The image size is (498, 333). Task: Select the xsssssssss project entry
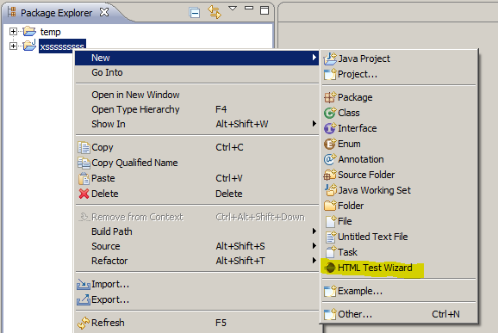(62, 46)
